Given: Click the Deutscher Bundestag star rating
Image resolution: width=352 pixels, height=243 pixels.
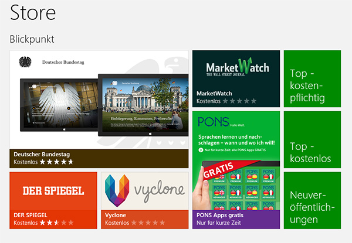Looking at the screenshot, I should [x=56, y=162].
